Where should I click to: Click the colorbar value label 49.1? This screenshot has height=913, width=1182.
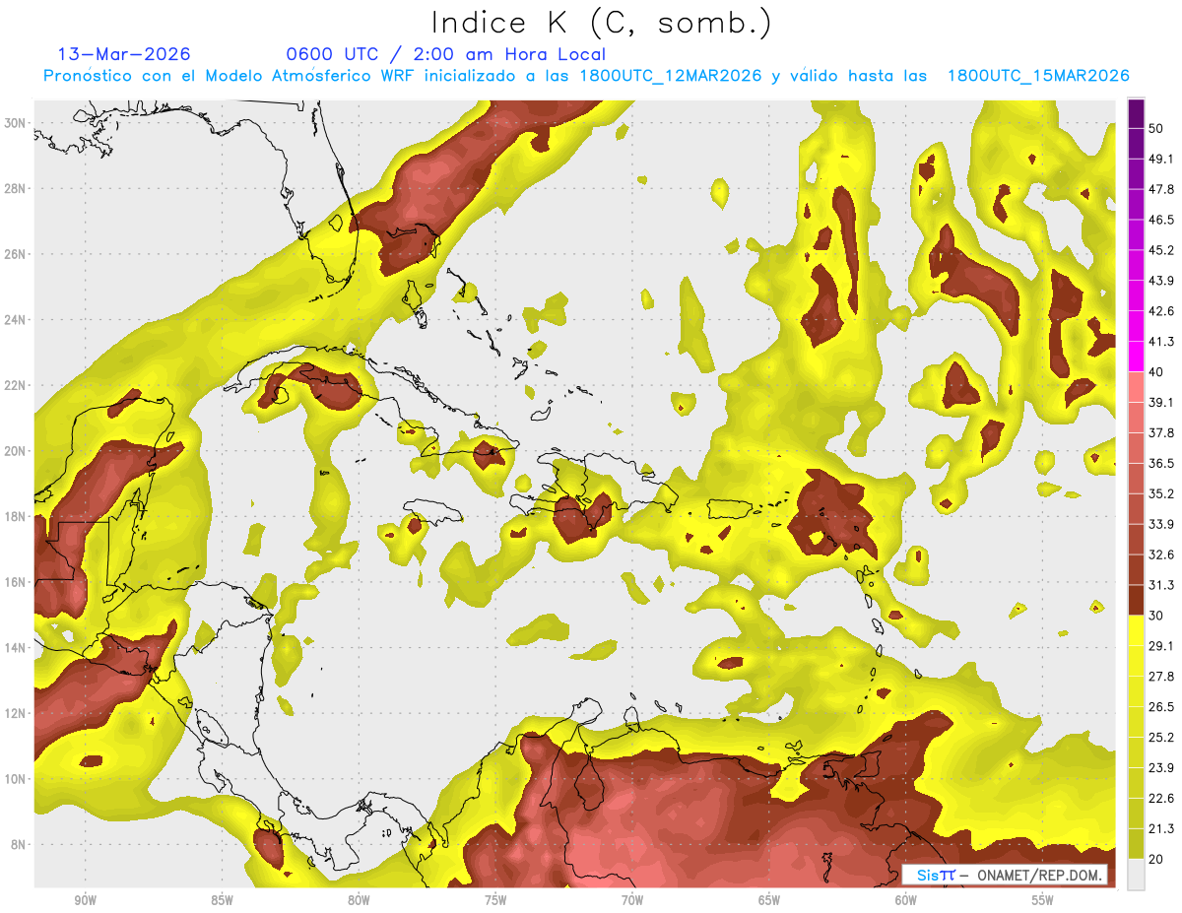point(1160,159)
